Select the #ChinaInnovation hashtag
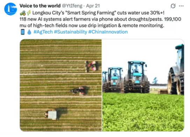 click(x=108, y=32)
